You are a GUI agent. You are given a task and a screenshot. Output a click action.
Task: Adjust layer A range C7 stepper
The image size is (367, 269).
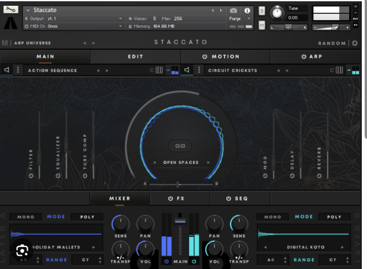pos(100,260)
